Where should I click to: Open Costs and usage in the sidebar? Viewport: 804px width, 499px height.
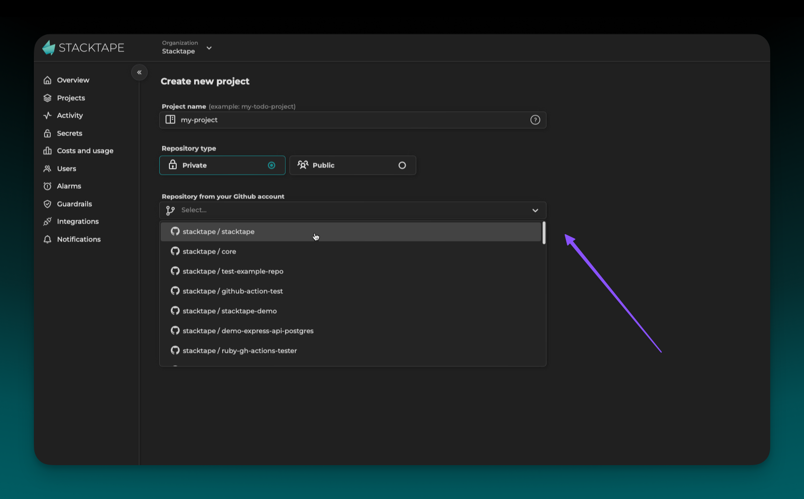tap(85, 151)
